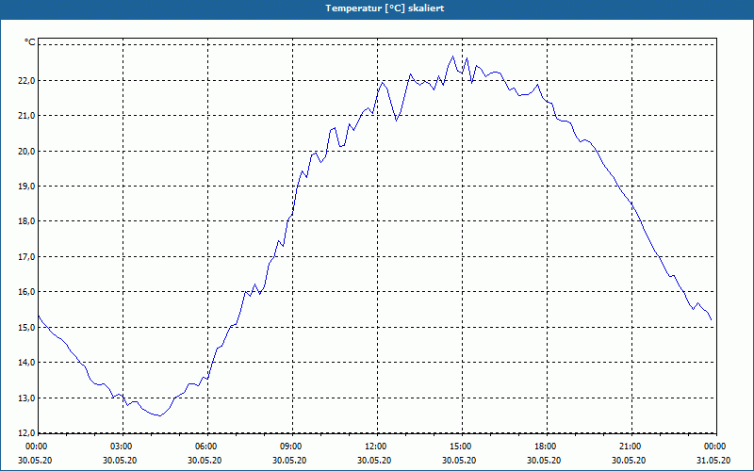The image size is (754, 471).
Task: Select the 12,0 temperature axis label
Action: [27, 432]
